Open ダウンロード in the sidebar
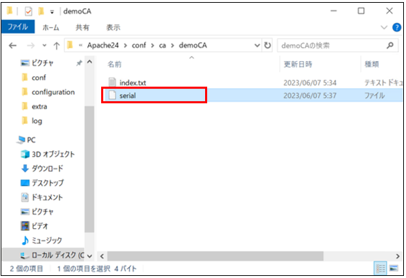This screenshot has height=278, width=406. click(47, 168)
